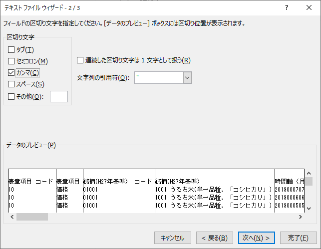Proceed with the 次へ button

click(x=256, y=238)
